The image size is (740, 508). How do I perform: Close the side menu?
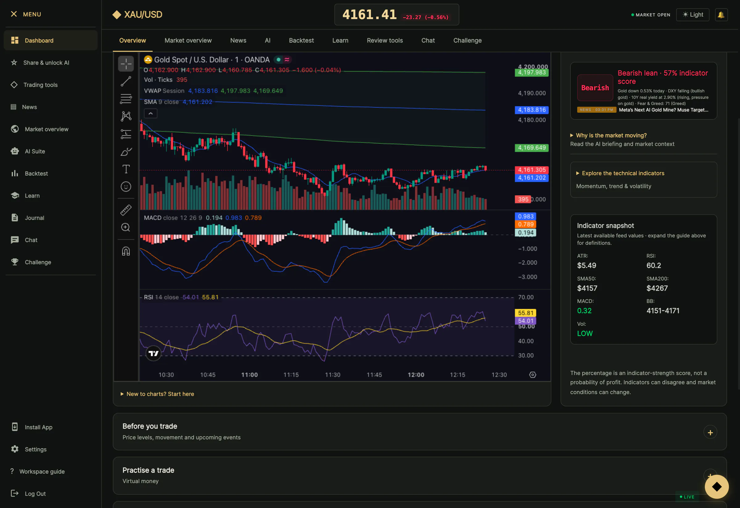coord(14,14)
